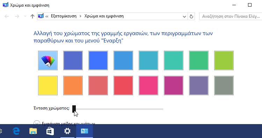Select the gray-green color swatch
The image size is (262, 138).
tap(224, 86)
